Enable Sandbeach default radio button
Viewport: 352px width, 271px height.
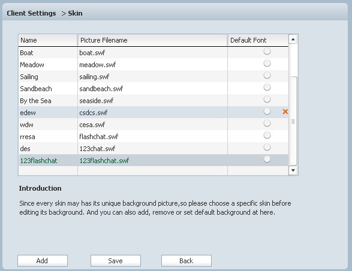click(x=267, y=87)
